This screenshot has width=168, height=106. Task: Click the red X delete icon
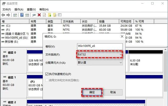(39, 15)
